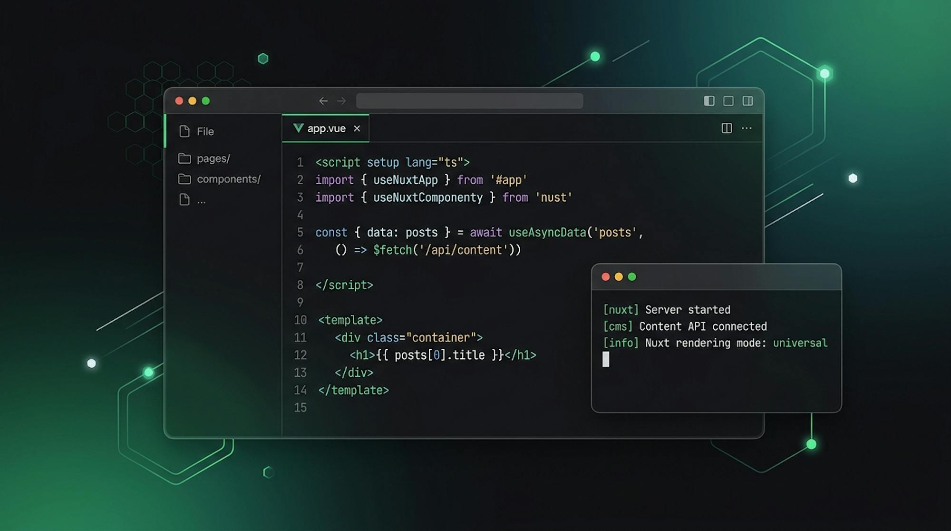Toggle the left sidebar layout control
Image resolution: width=951 pixels, height=531 pixels.
point(709,101)
